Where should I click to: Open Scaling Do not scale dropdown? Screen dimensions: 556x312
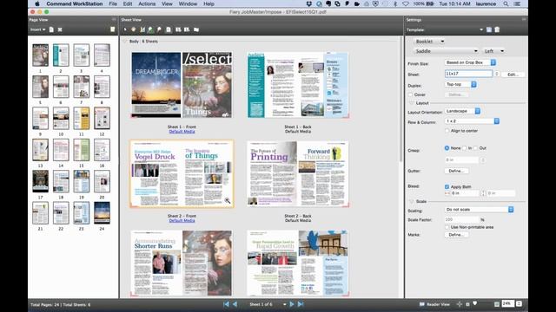click(479, 210)
